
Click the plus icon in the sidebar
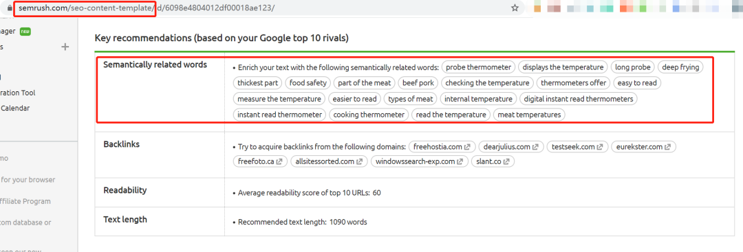coord(65,47)
